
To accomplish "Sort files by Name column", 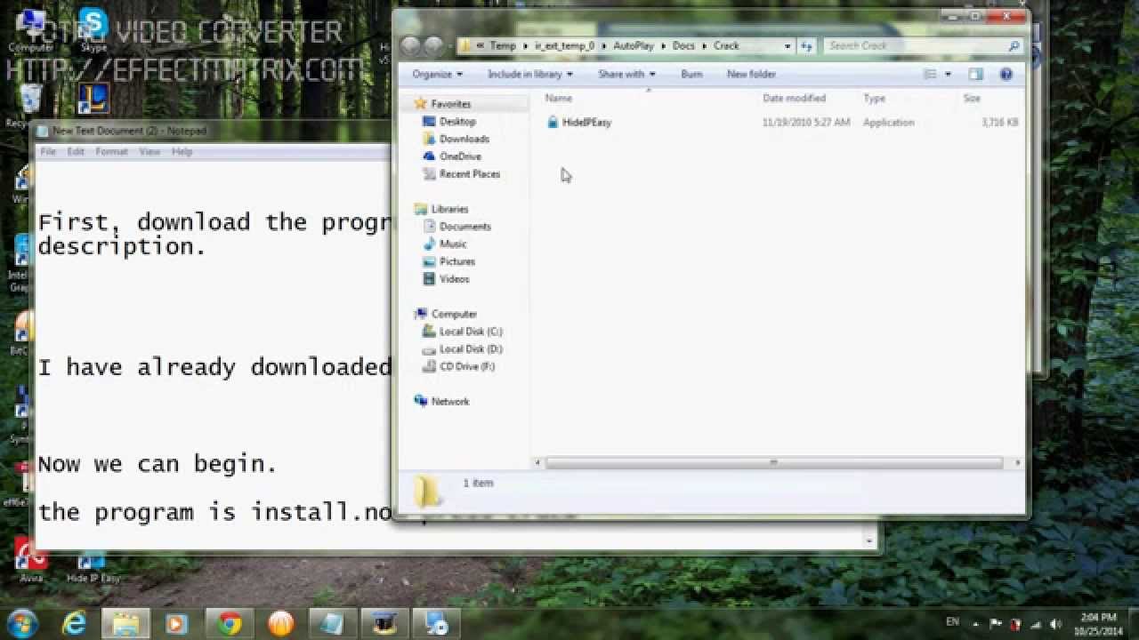I will click(x=558, y=99).
